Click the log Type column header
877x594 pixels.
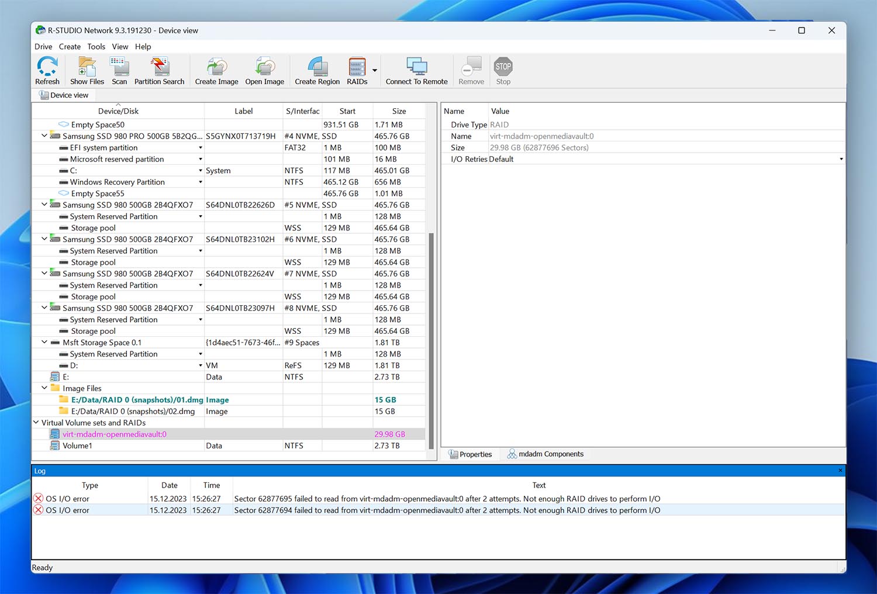90,485
